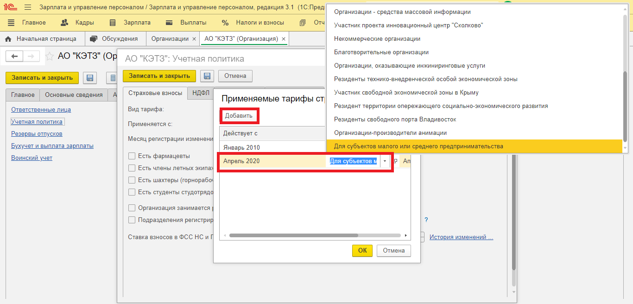Enable the Есть фармацевты checkbox
Viewport: 633px width, 304px height.
pos(132,156)
